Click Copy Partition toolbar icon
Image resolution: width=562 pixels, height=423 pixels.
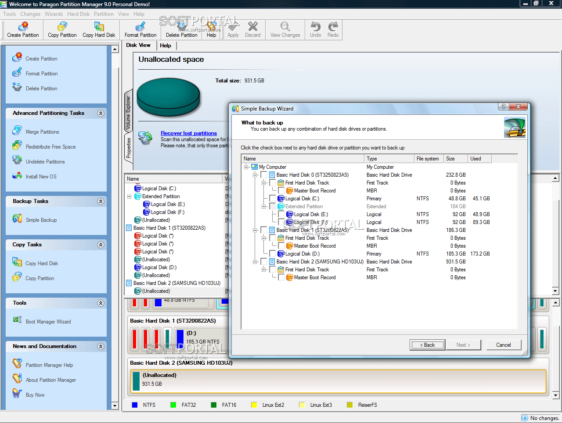(x=62, y=26)
